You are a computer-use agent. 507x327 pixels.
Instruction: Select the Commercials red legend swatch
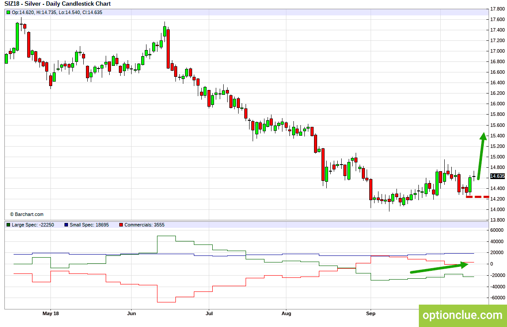click(x=121, y=225)
